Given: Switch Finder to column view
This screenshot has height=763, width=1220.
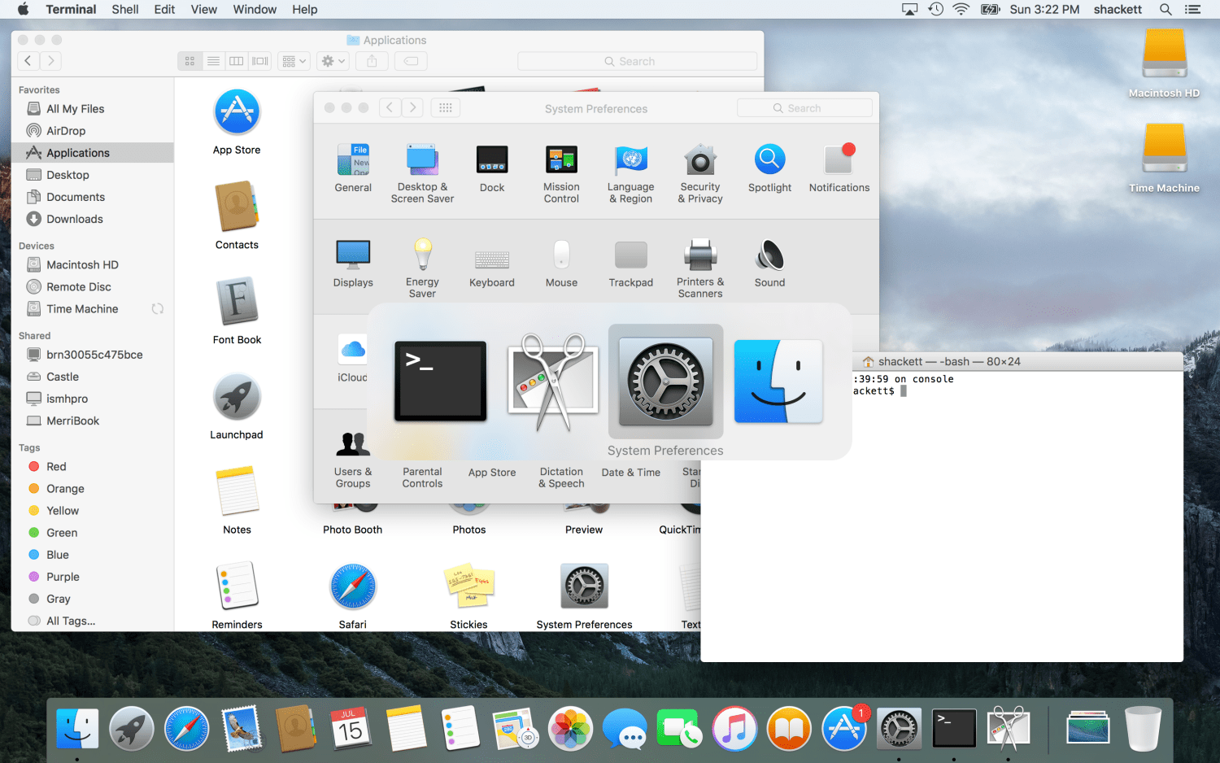Looking at the screenshot, I should coord(237,61).
